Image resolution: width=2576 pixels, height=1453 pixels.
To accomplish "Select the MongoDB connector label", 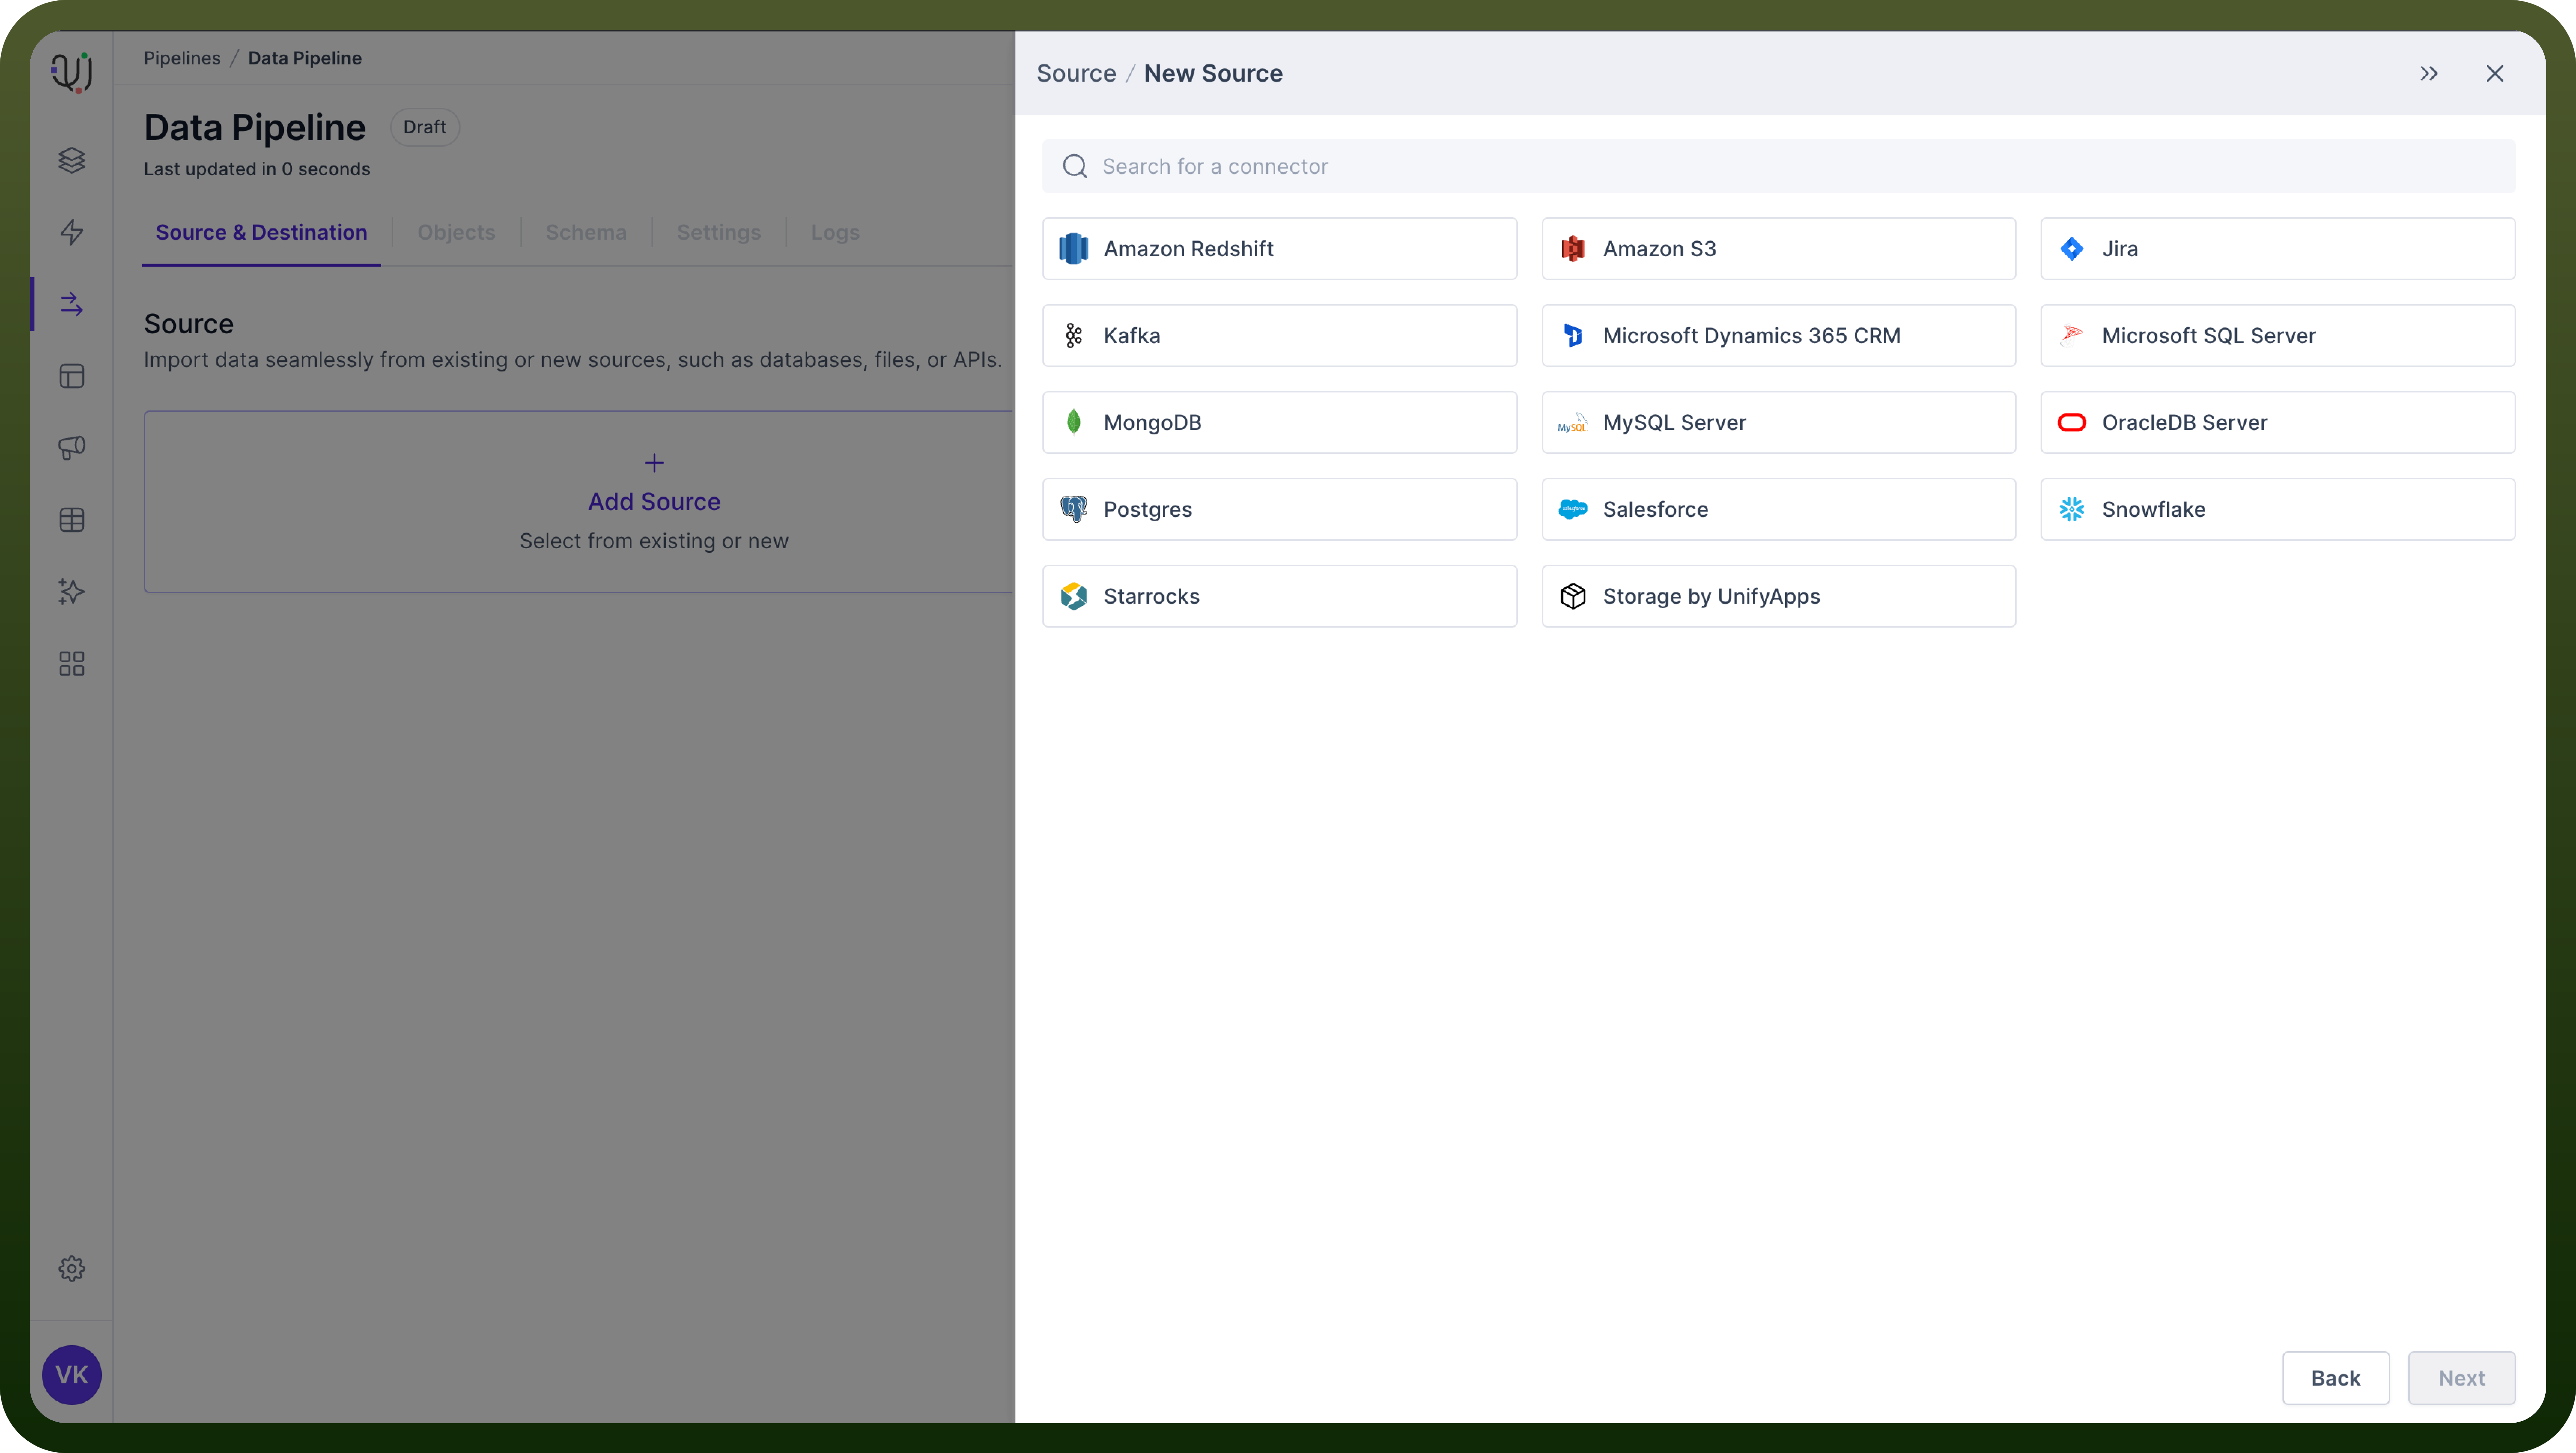I will [1152, 423].
